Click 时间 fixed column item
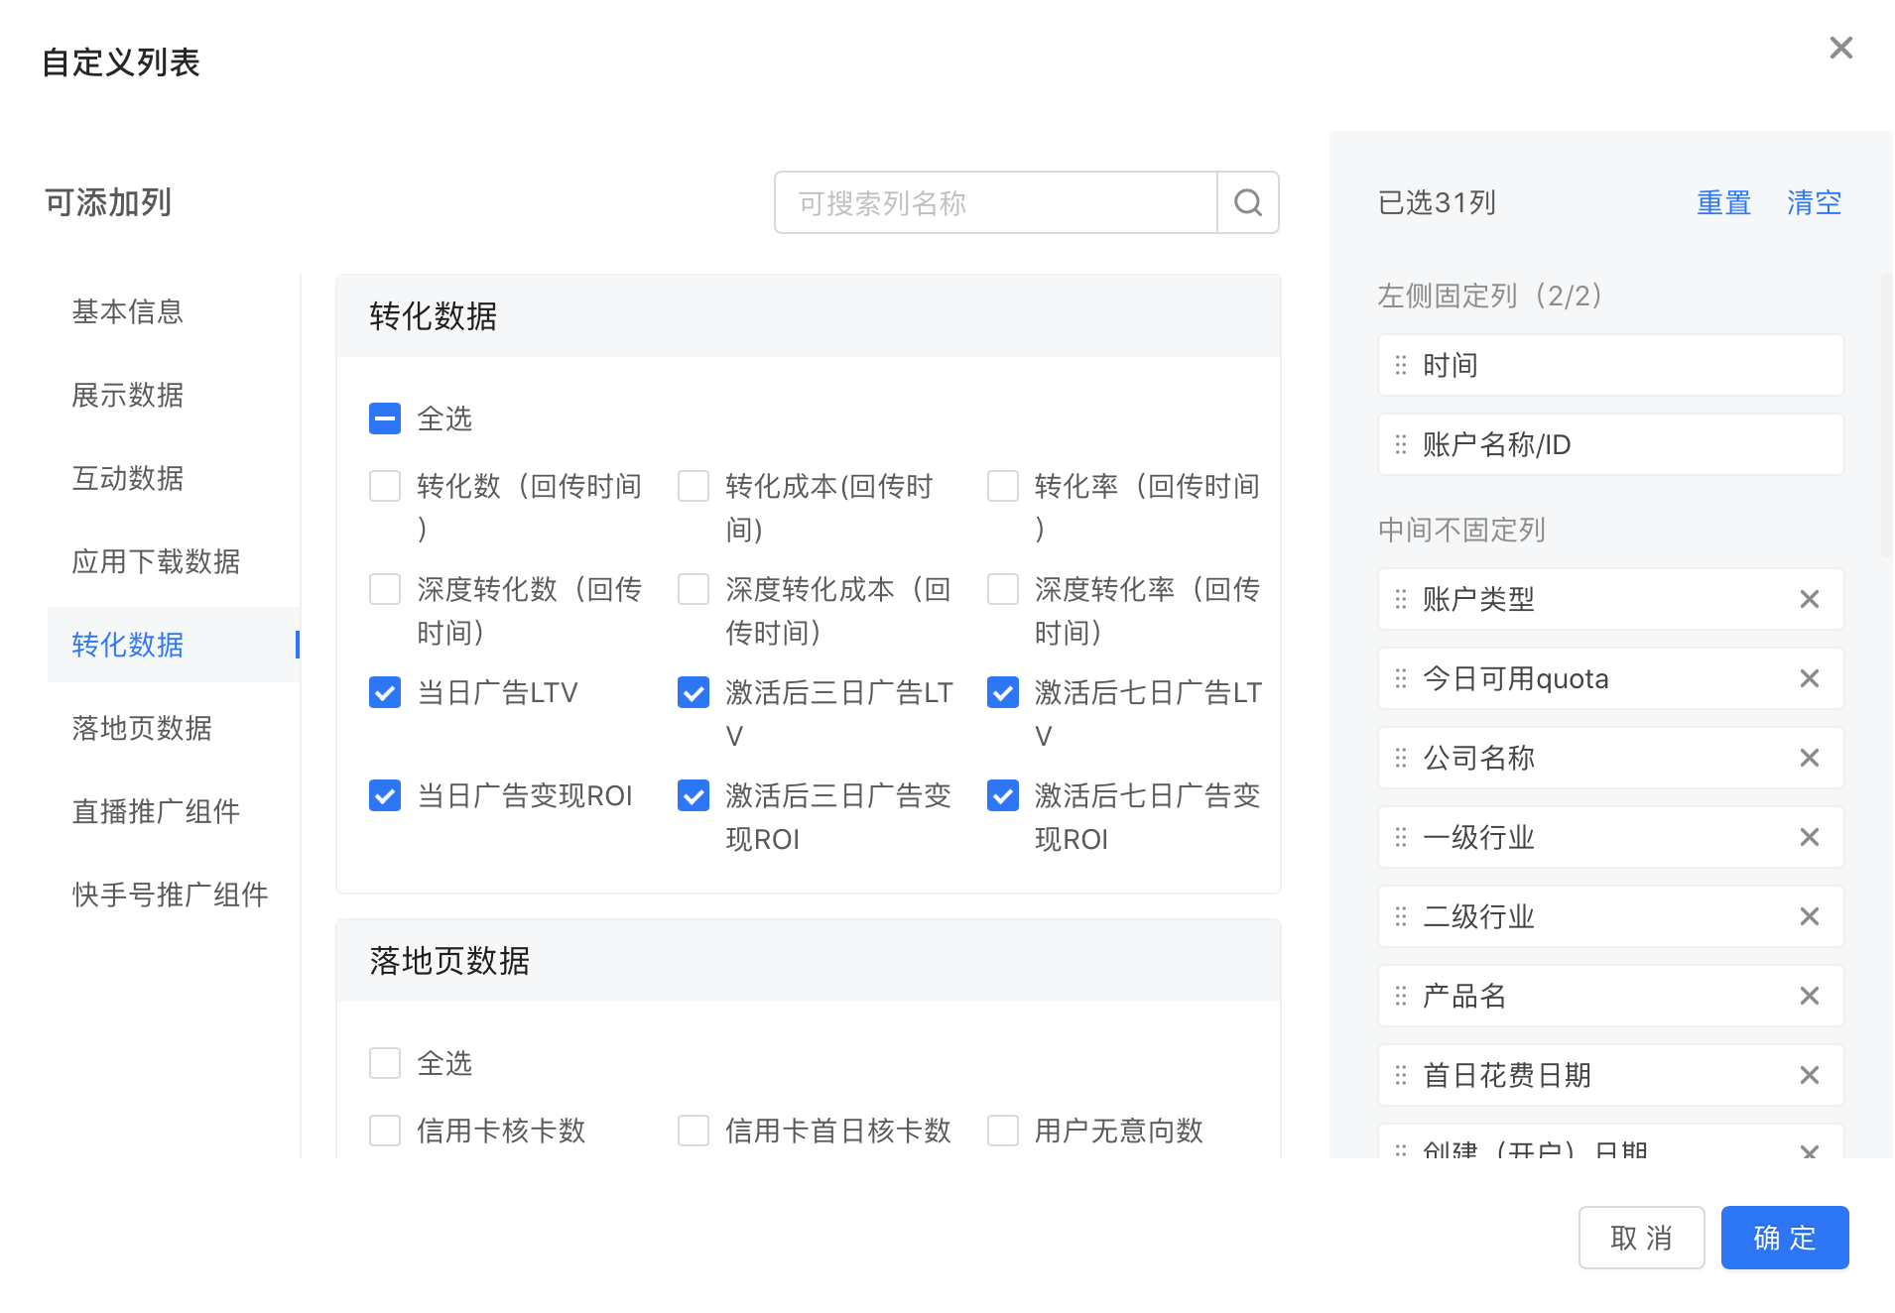The height and width of the screenshot is (1313, 1895). (x=1611, y=365)
